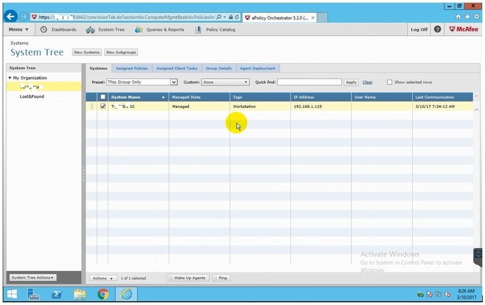Select Lost&Found in the System Tree
Viewport: 485px width, 305px height.
[32, 97]
